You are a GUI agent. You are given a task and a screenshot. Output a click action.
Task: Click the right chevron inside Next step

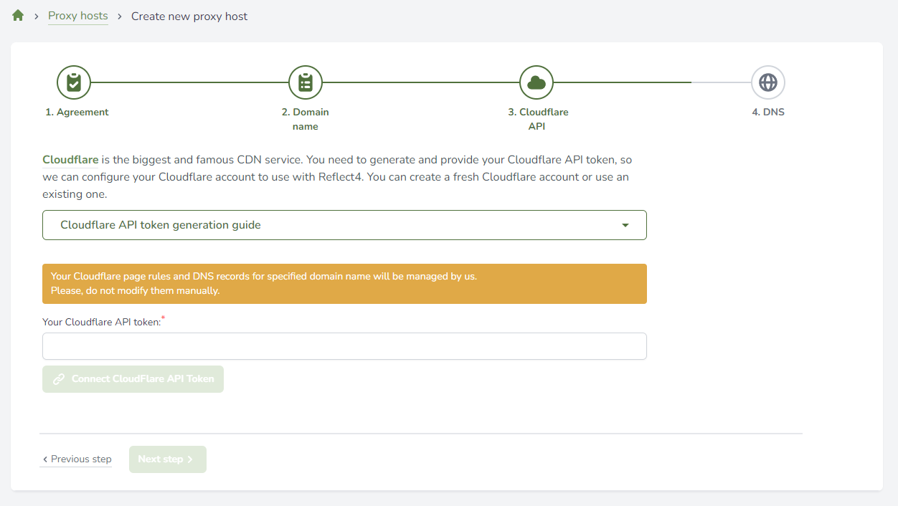point(190,459)
